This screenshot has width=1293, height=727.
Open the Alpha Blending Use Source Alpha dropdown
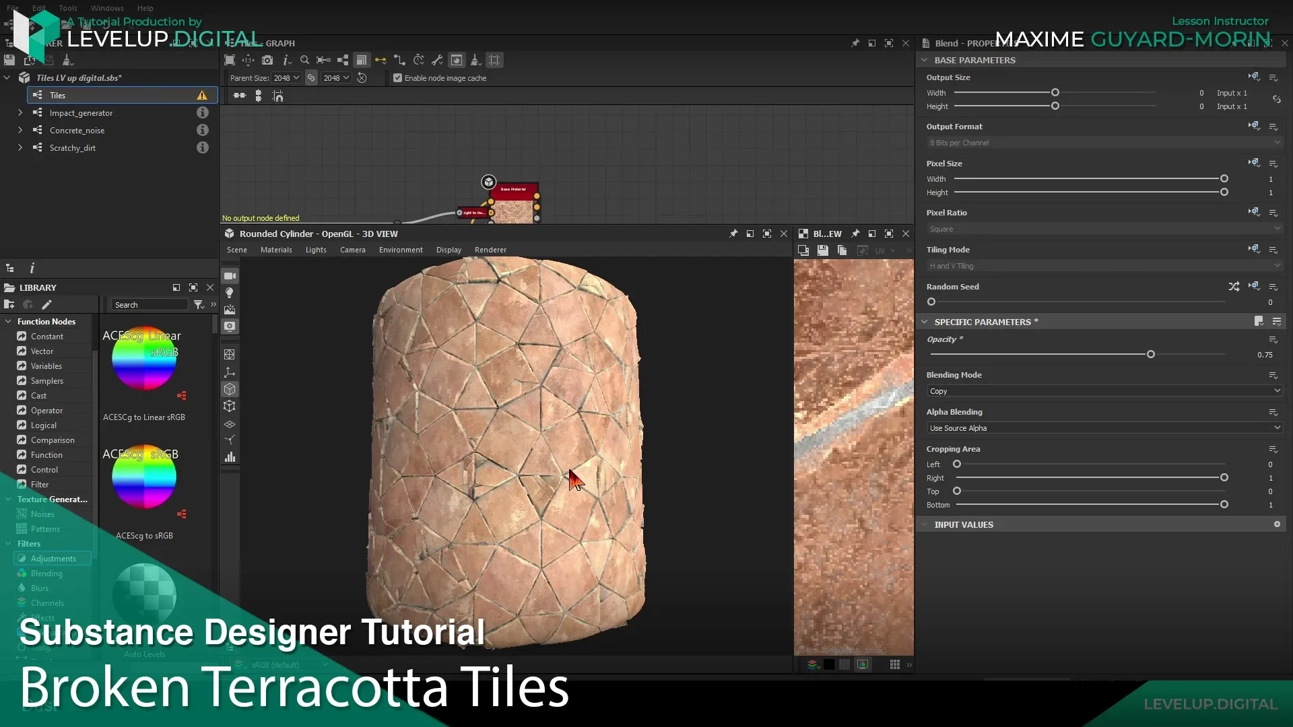pos(1103,428)
